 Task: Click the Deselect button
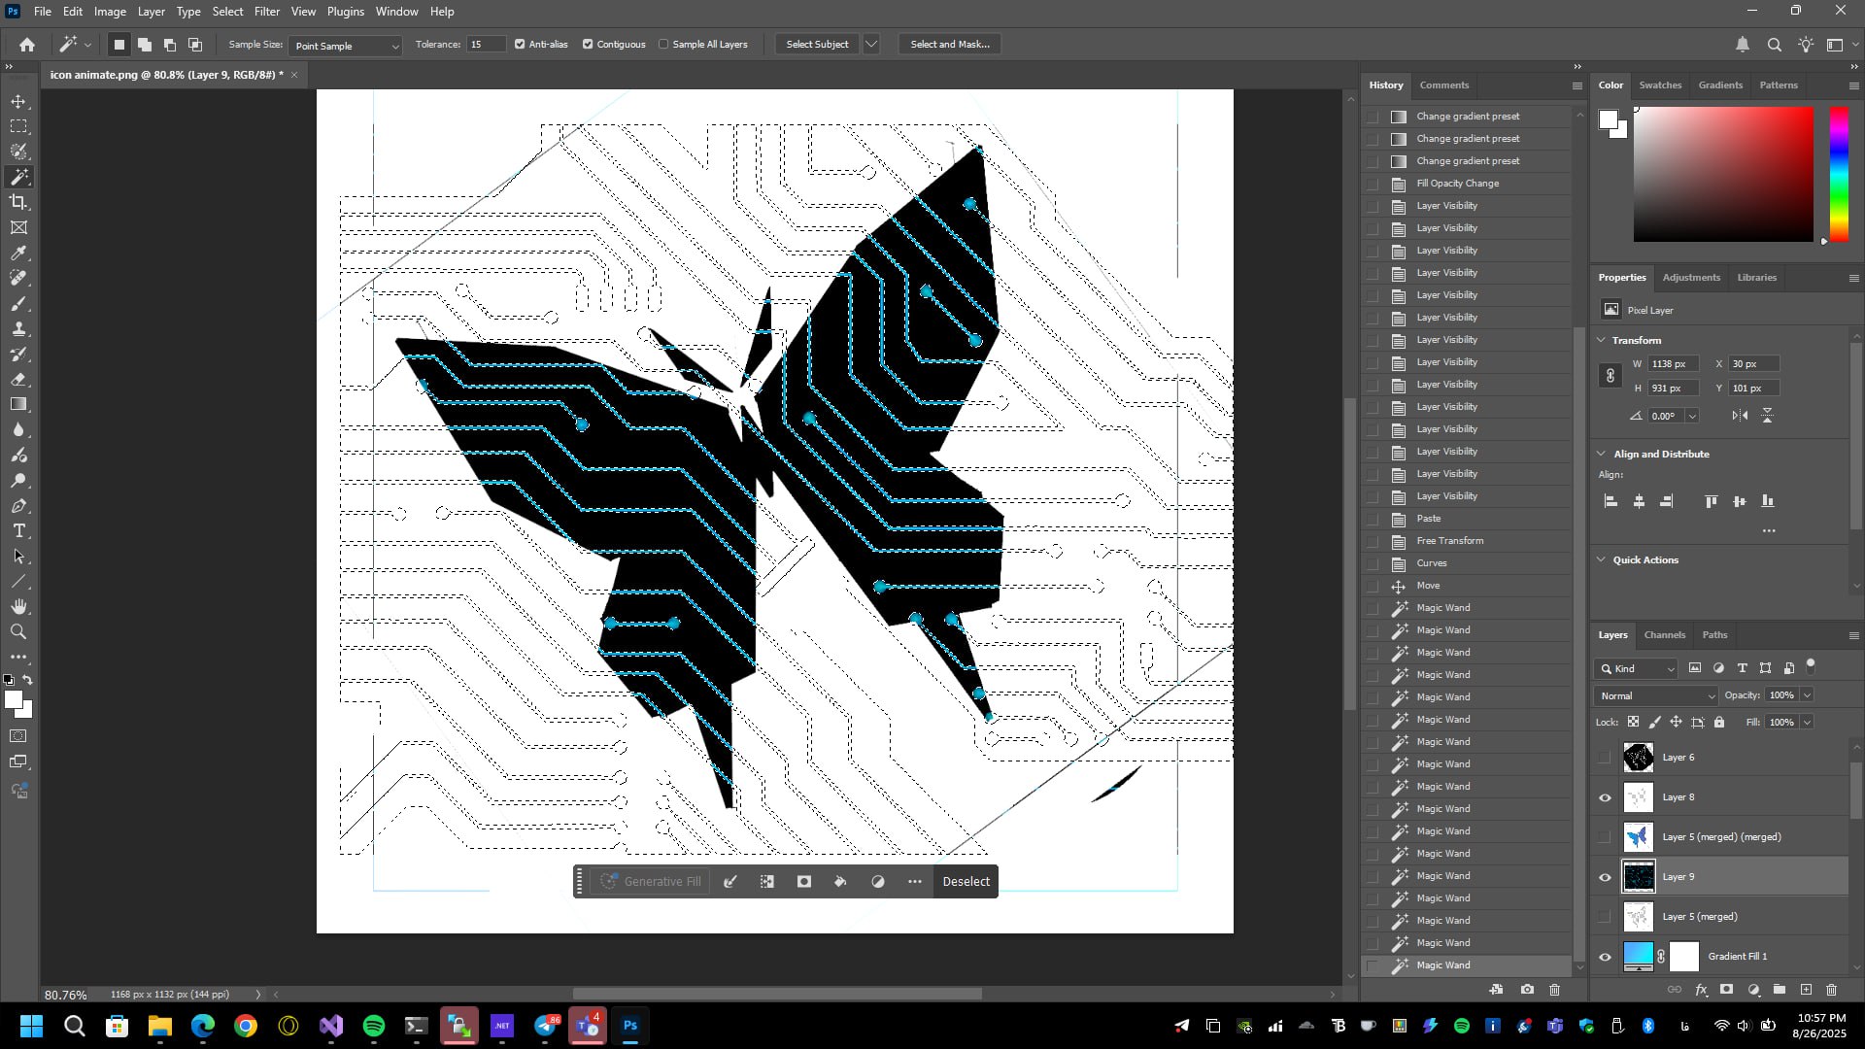[x=966, y=882]
